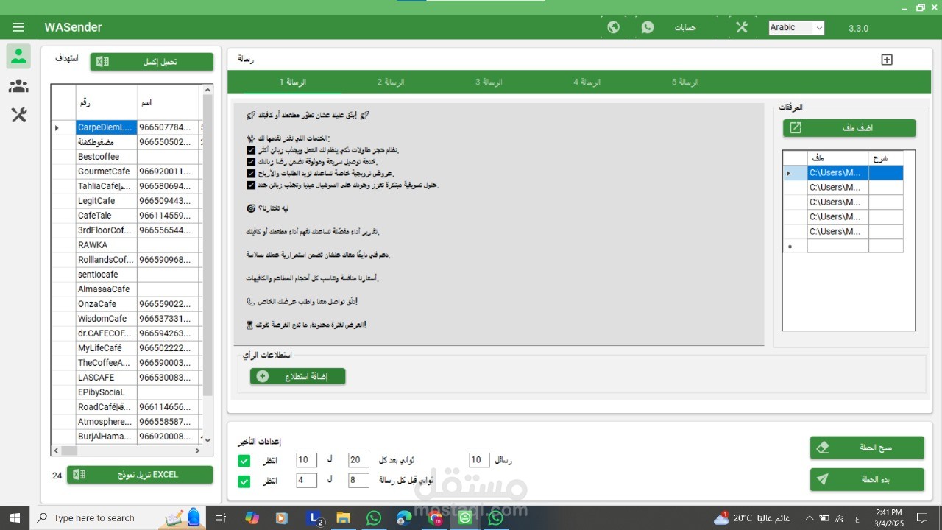Open Task View in the taskbar
The image size is (942, 530).
(220, 518)
